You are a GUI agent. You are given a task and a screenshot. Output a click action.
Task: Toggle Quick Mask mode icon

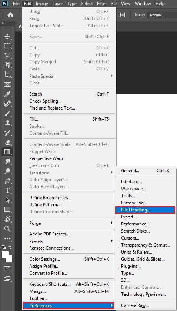point(7,269)
